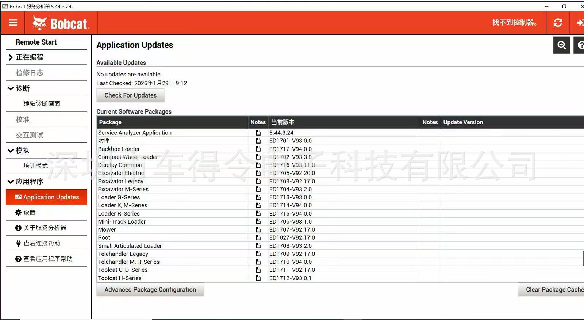
Task: Open notes for Excavator Electric package
Action: [258, 173]
